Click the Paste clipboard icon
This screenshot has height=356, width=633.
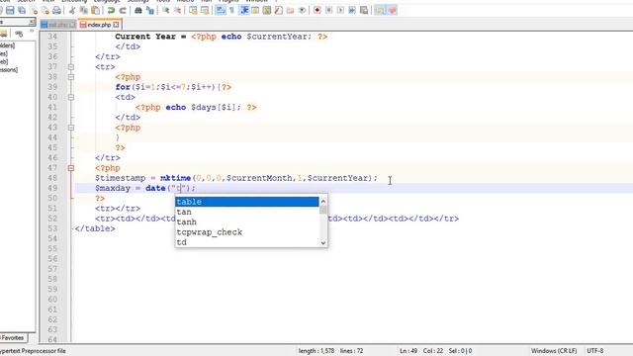[x=96, y=10]
